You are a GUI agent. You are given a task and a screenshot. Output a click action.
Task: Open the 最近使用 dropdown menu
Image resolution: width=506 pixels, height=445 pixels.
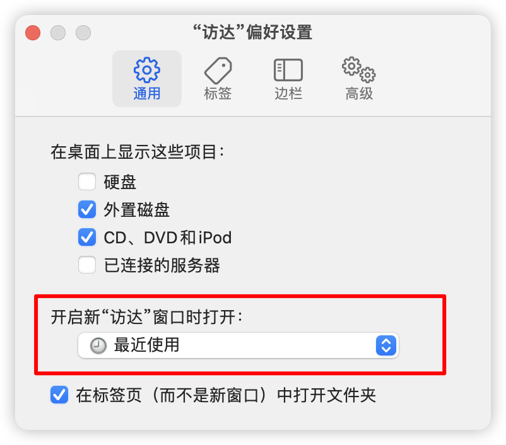coord(238,345)
